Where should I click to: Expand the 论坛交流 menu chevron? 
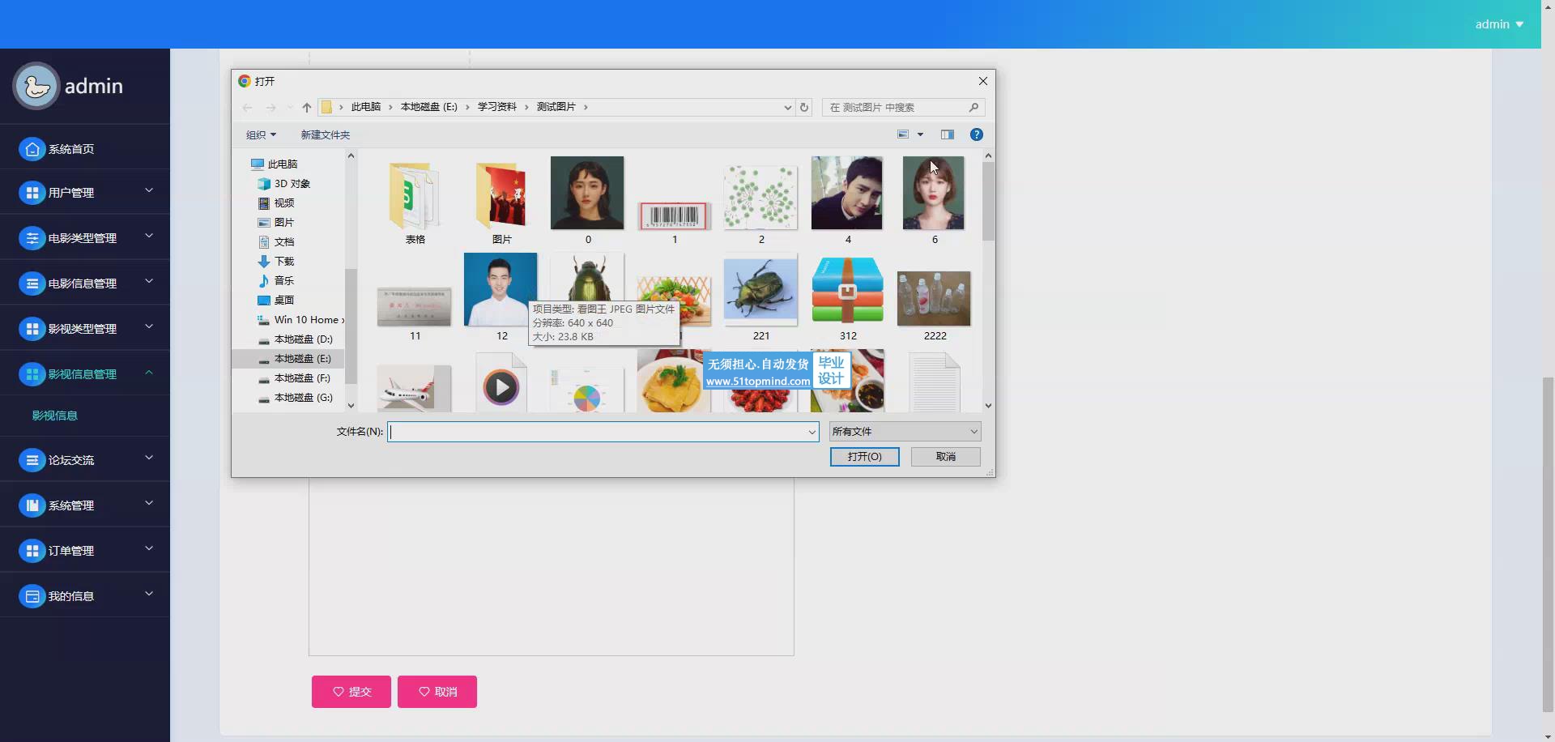149,458
